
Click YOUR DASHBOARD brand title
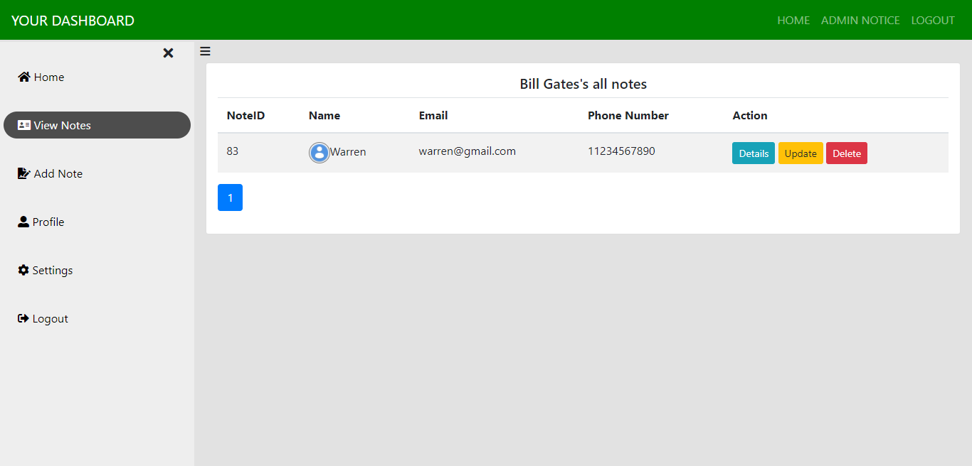73,21
